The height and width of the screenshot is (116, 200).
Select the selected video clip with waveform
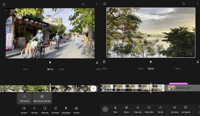[x=132, y=88]
